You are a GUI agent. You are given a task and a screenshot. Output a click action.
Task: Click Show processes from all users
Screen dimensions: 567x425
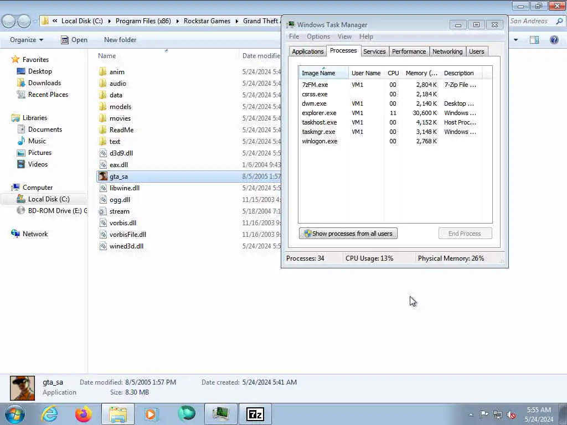tap(348, 234)
